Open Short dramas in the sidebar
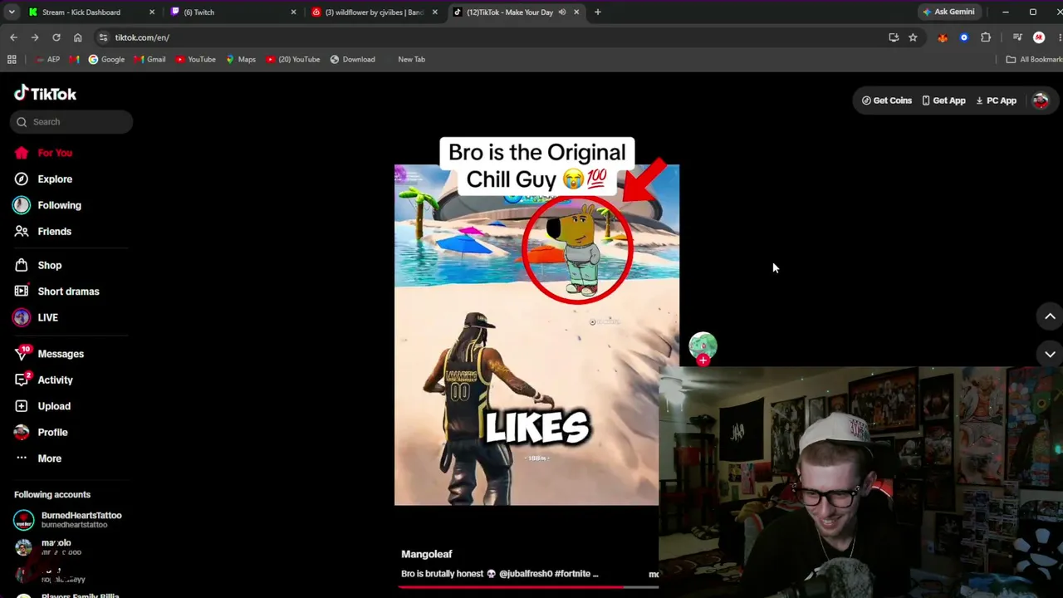Image resolution: width=1063 pixels, height=598 pixels. point(56,292)
